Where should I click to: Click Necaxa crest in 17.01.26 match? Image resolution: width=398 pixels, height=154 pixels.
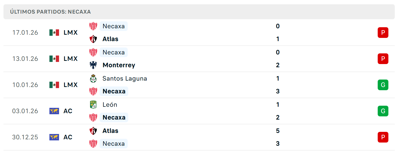93,26
